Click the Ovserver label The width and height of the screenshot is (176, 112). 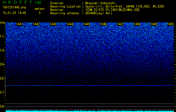point(57,3)
